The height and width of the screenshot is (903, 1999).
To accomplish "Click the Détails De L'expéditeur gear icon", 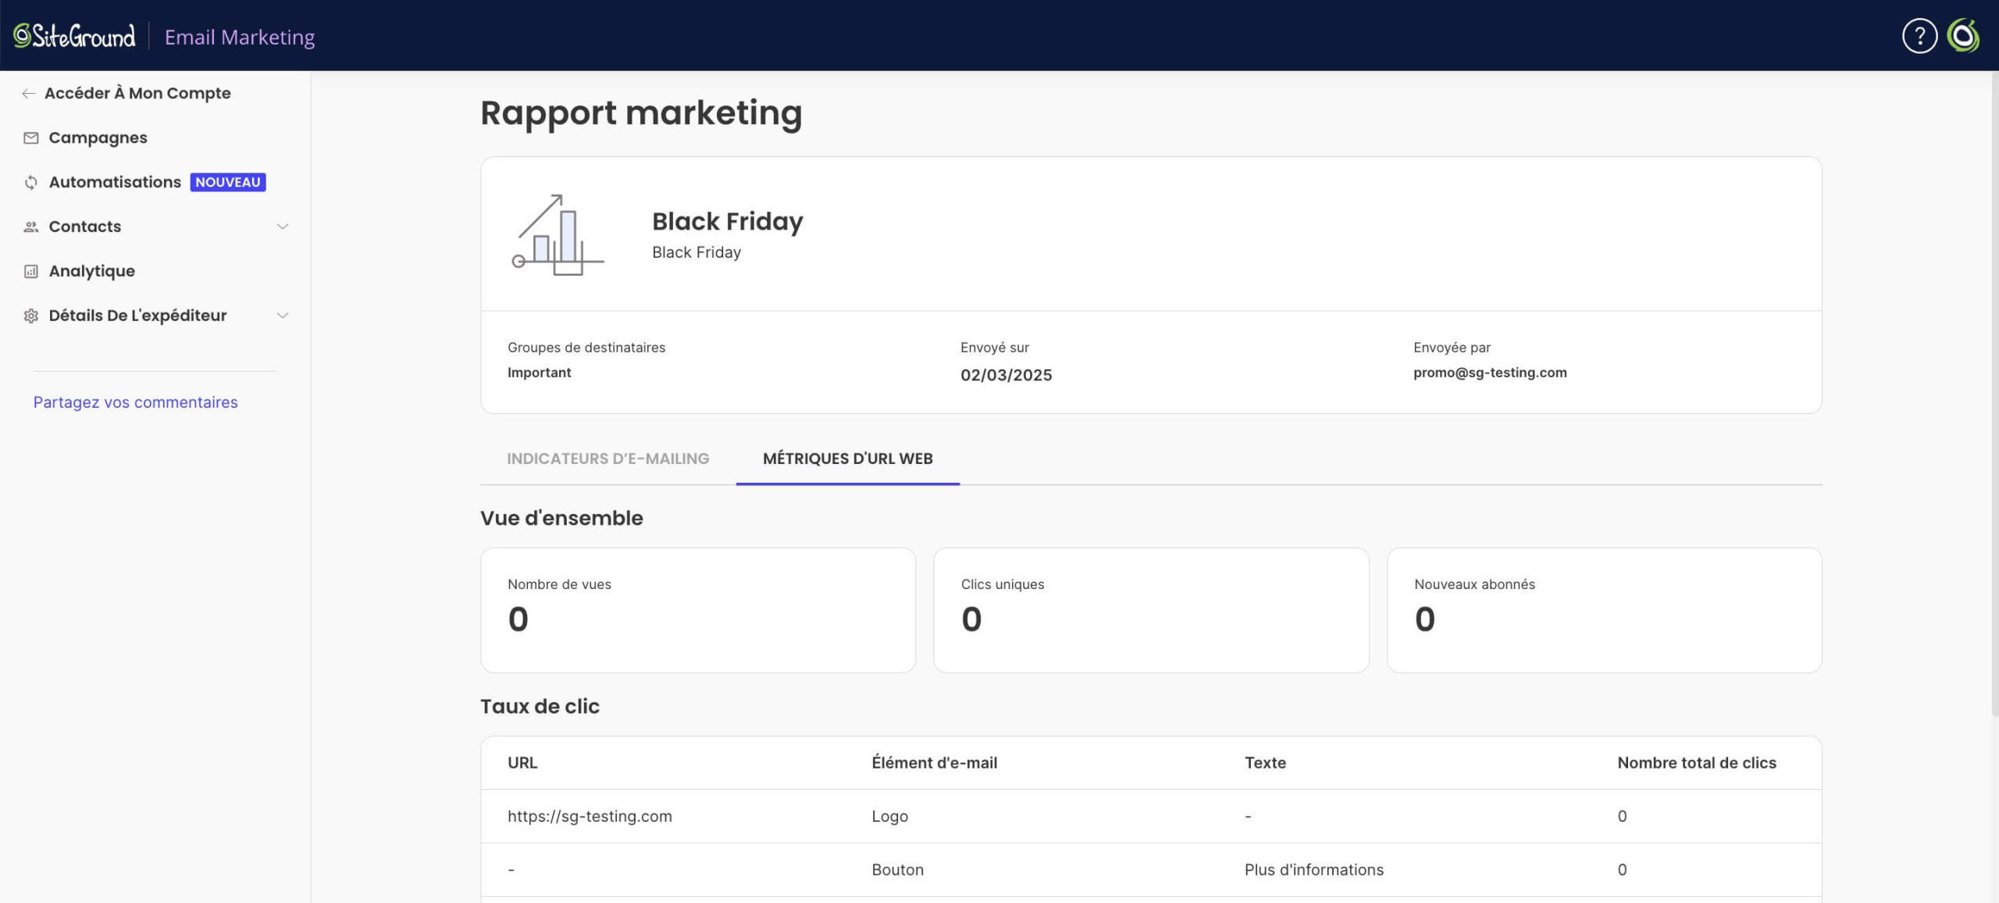I will (30, 316).
